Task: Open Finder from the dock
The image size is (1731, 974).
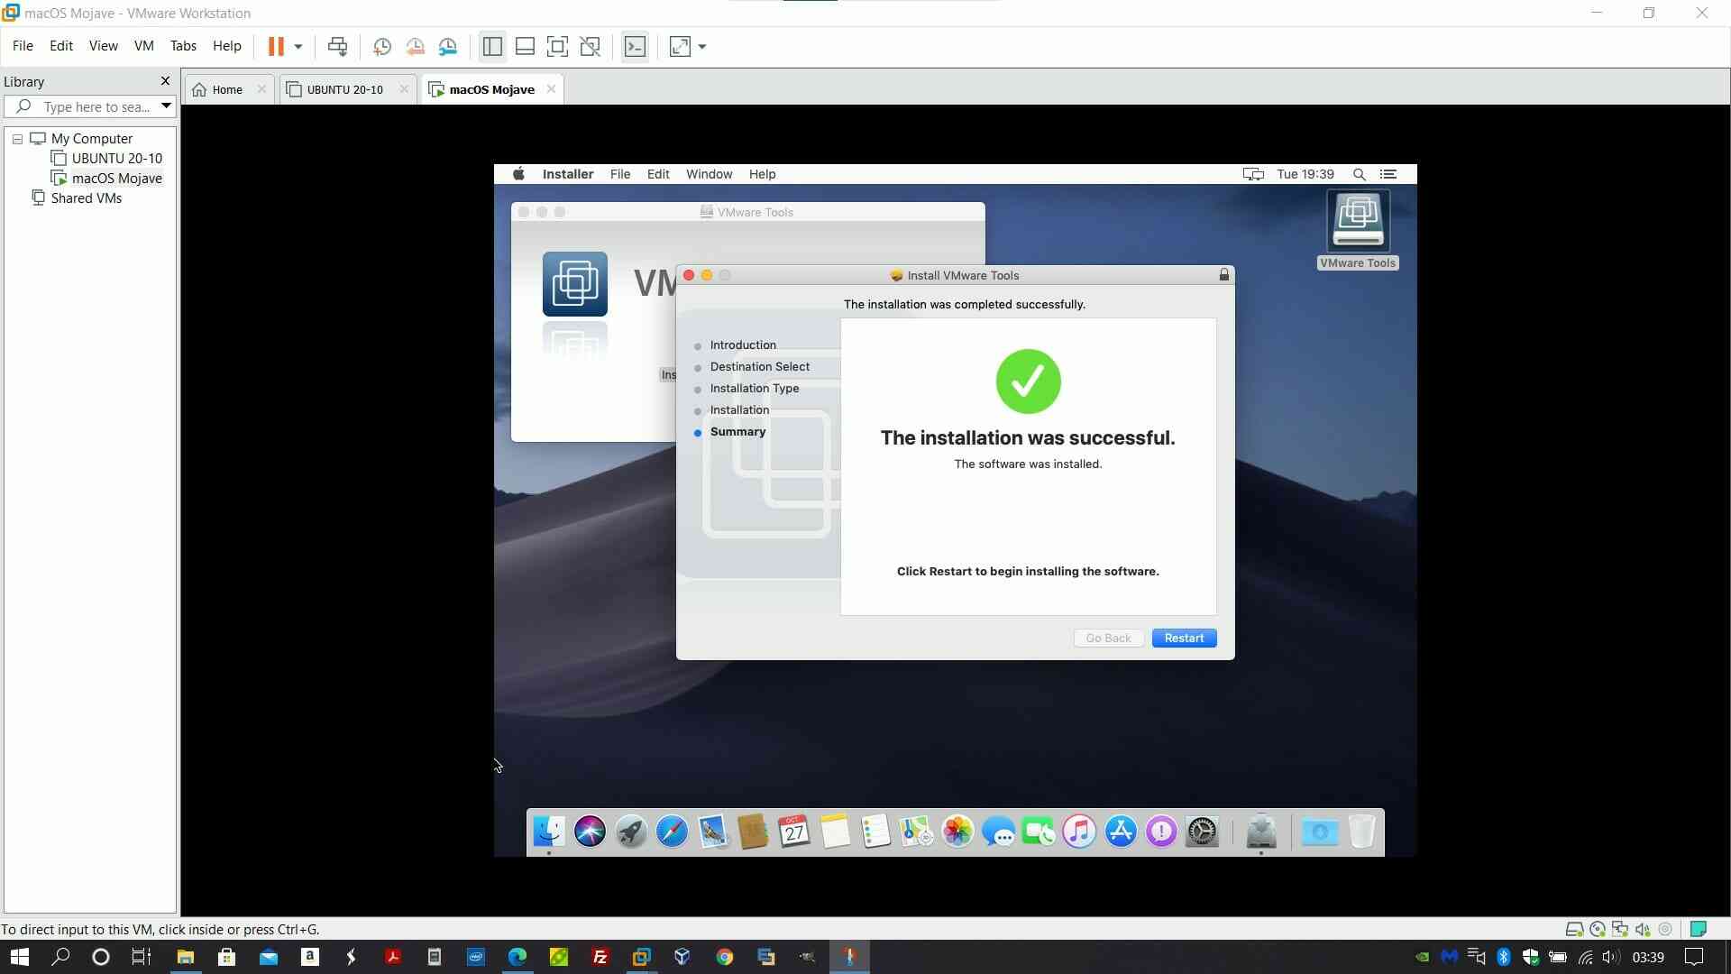Action: (x=548, y=831)
